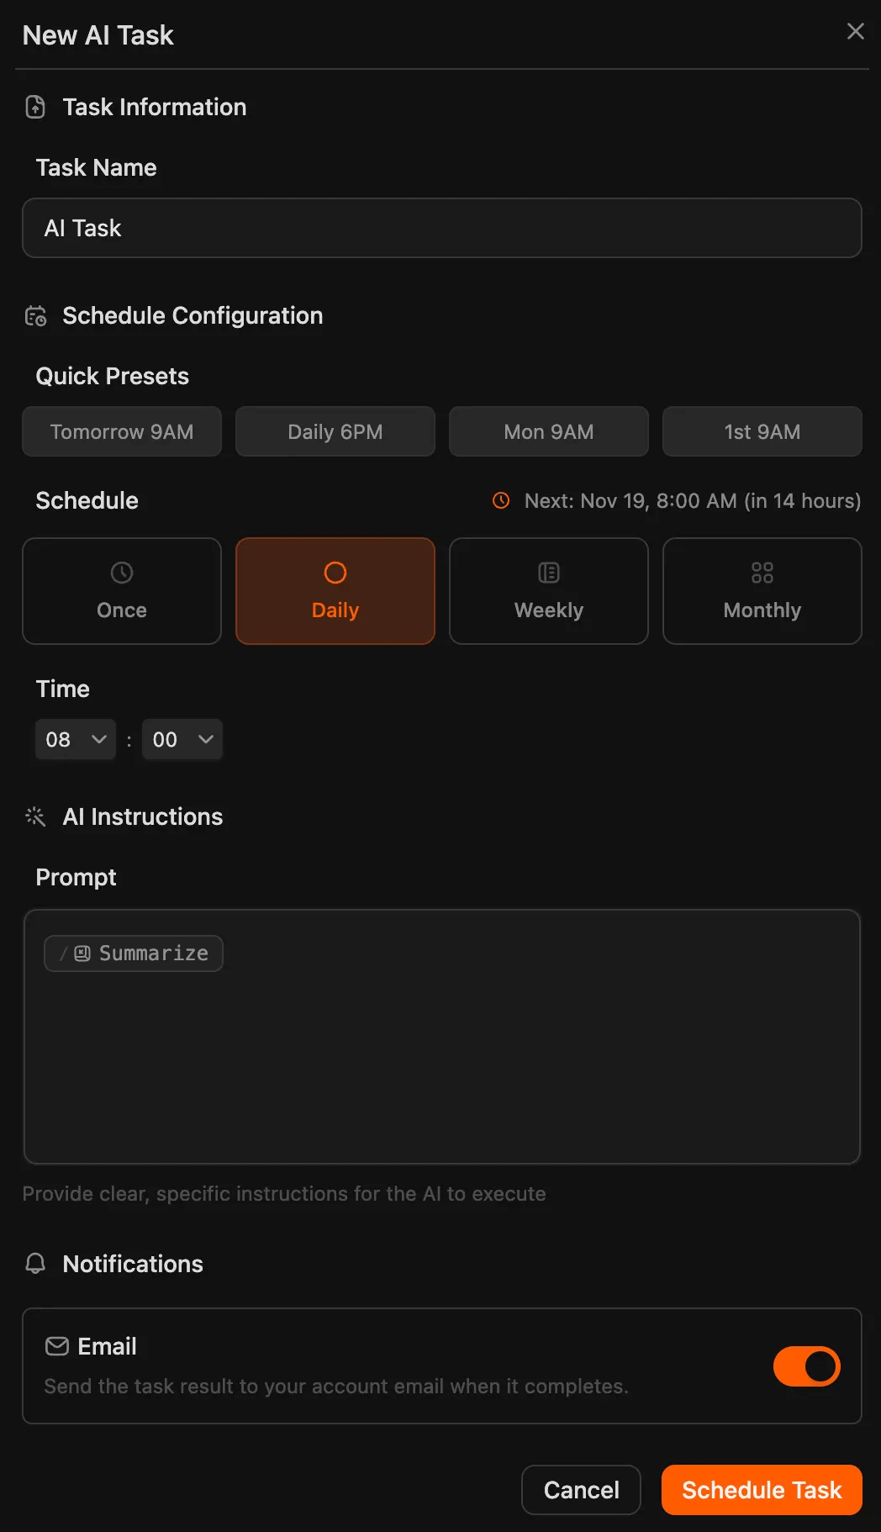881x1532 pixels.
Task: Click the orange clock icon beside Next run
Action: point(501,500)
